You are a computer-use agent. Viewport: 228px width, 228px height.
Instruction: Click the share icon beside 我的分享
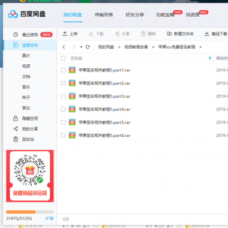pyautogui.click(x=16, y=128)
